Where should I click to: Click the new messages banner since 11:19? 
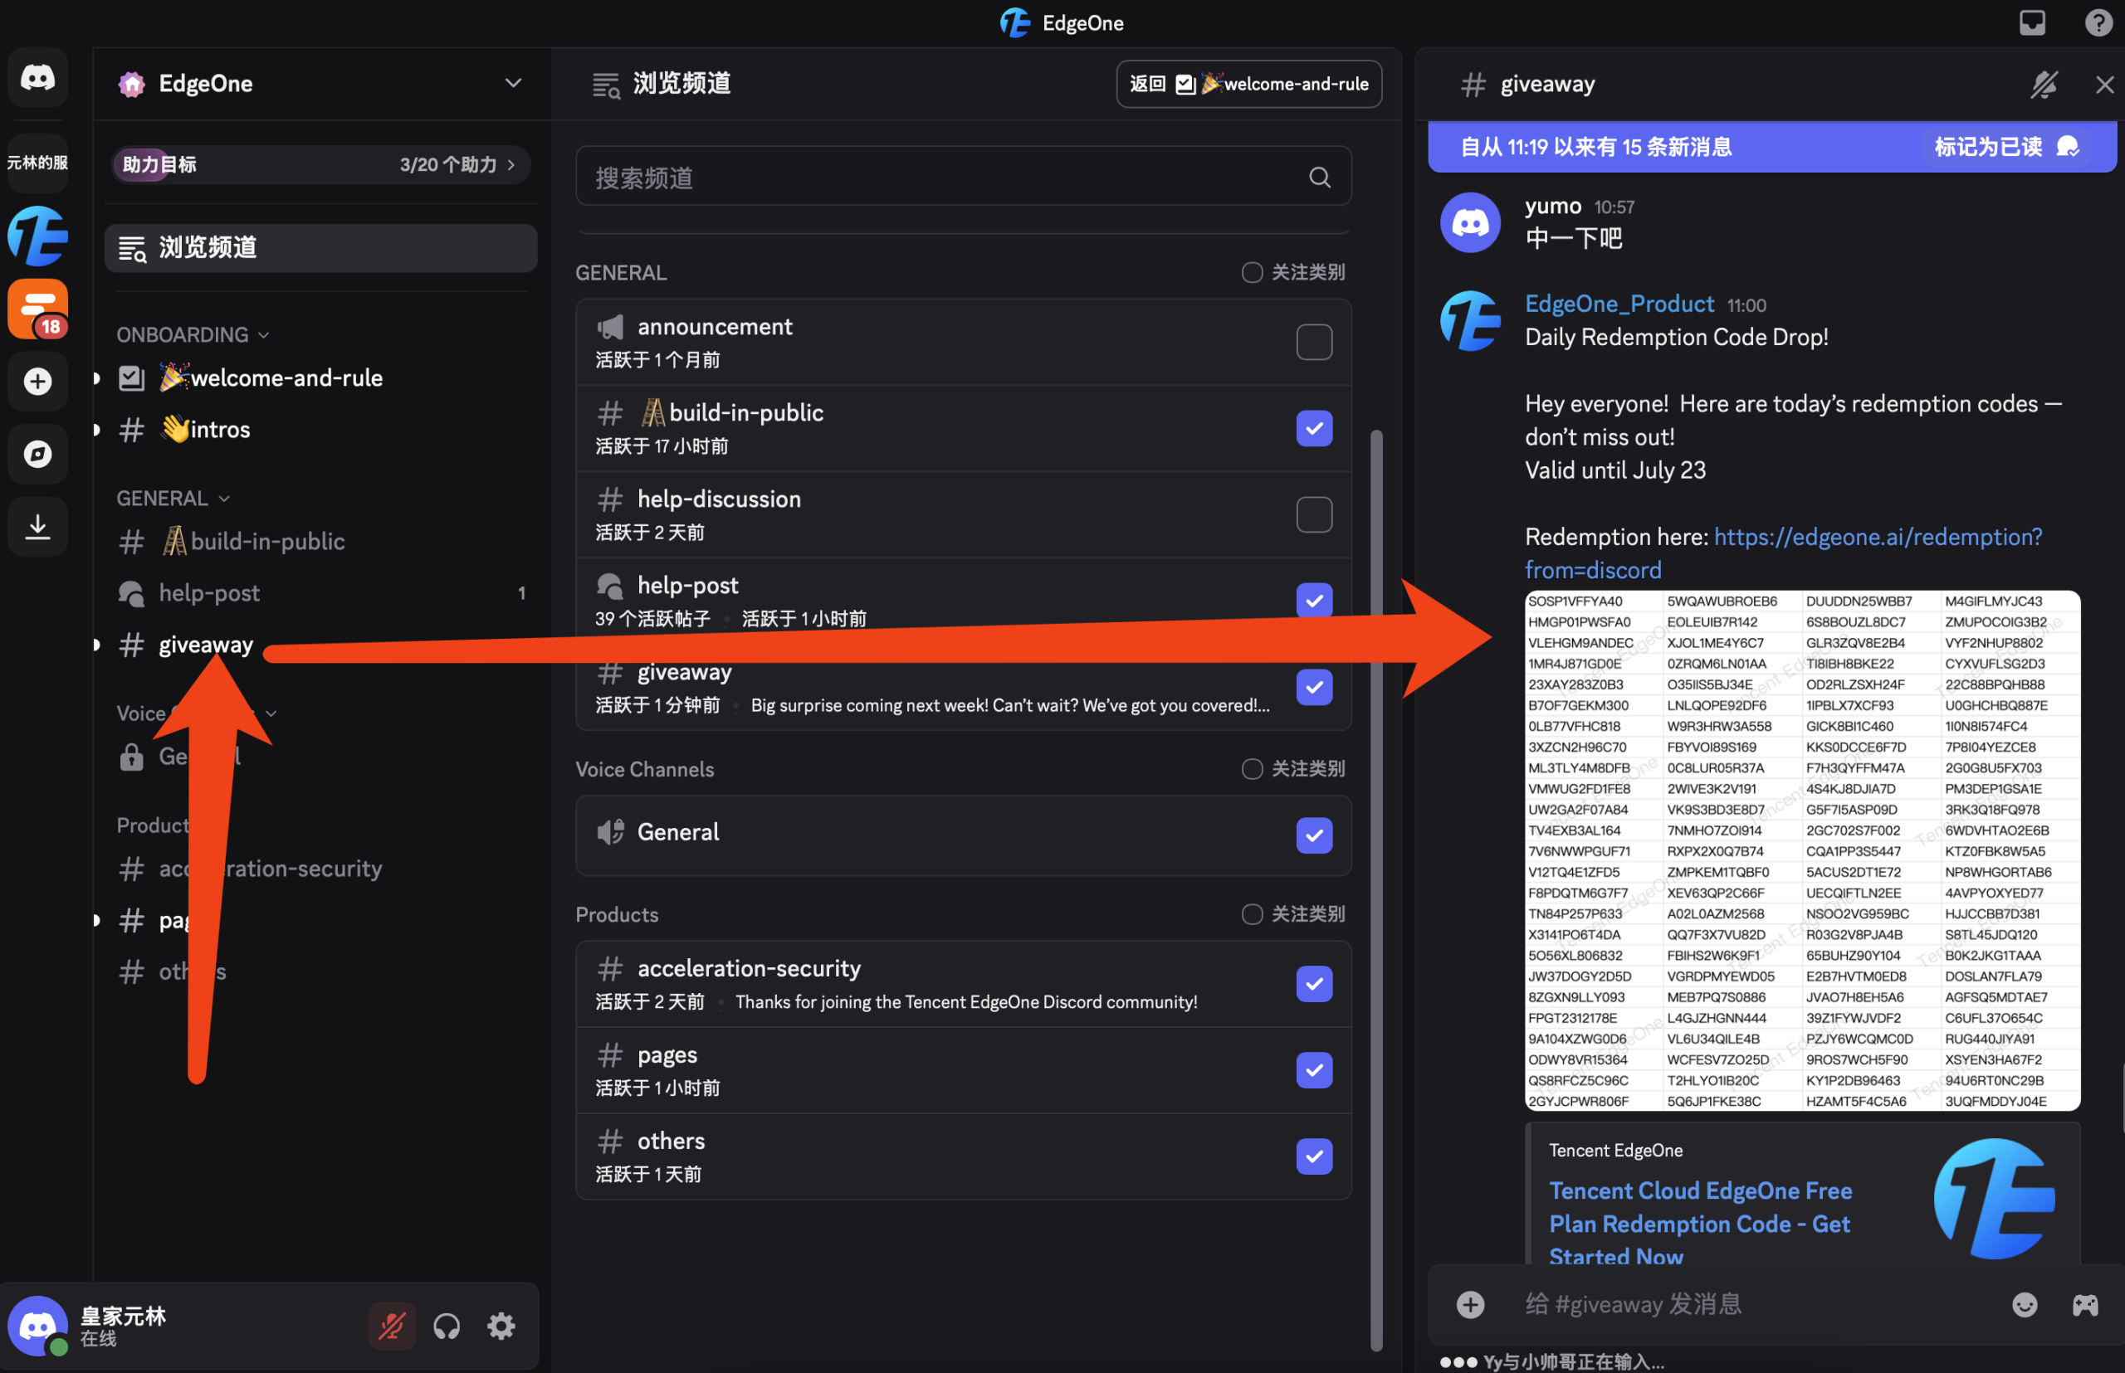(1771, 147)
